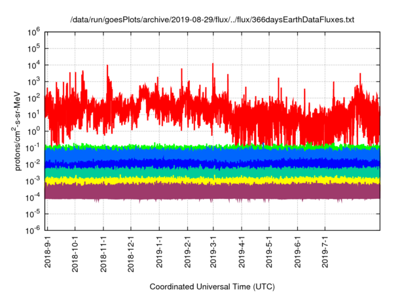Click the teal green flux data band
This screenshot has width=419, height=293.
tap(212, 173)
